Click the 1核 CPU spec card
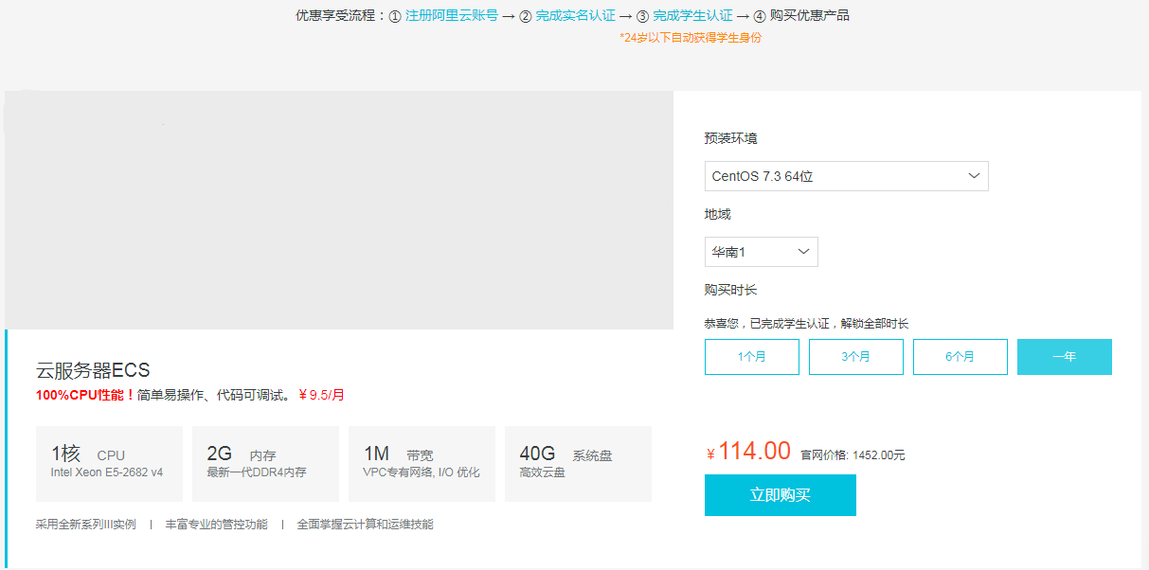The height and width of the screenshot is (570, 1149). point(109,464)
